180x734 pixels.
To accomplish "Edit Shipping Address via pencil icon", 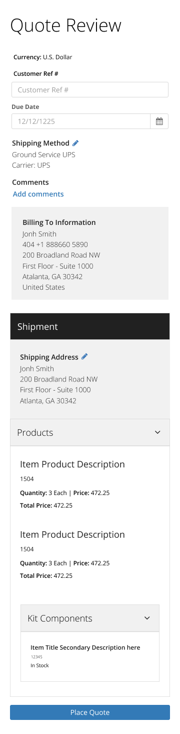I will [84, 356].
